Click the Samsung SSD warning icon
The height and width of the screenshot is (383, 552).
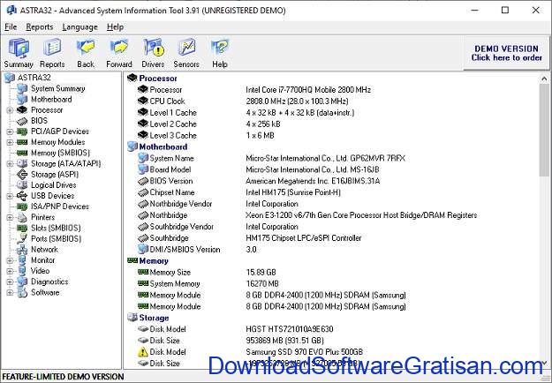coord(142,352)
